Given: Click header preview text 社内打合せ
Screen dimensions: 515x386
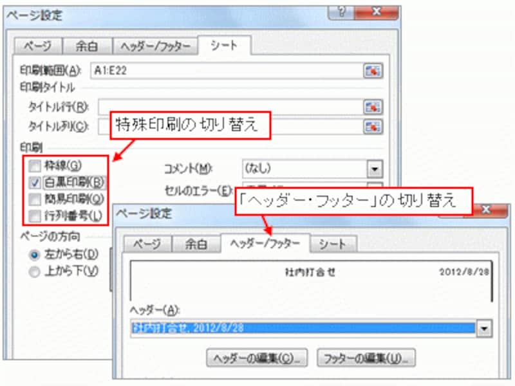Looking at the screenshot, I should [310, 272].
